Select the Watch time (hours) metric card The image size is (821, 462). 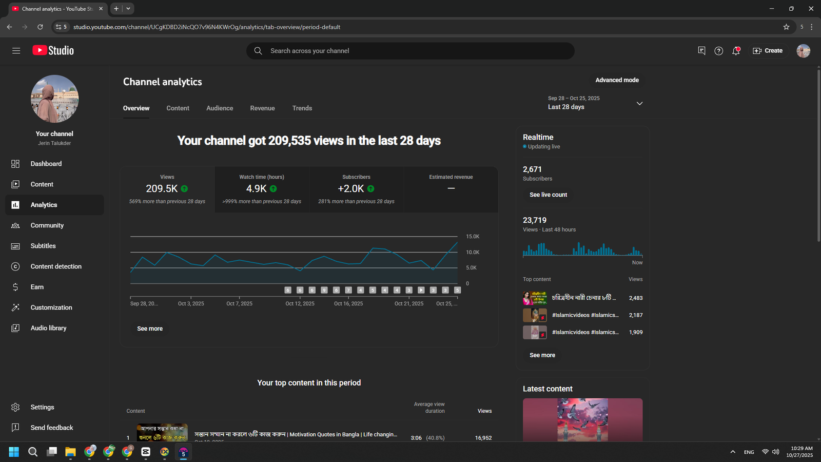point(262,189)
